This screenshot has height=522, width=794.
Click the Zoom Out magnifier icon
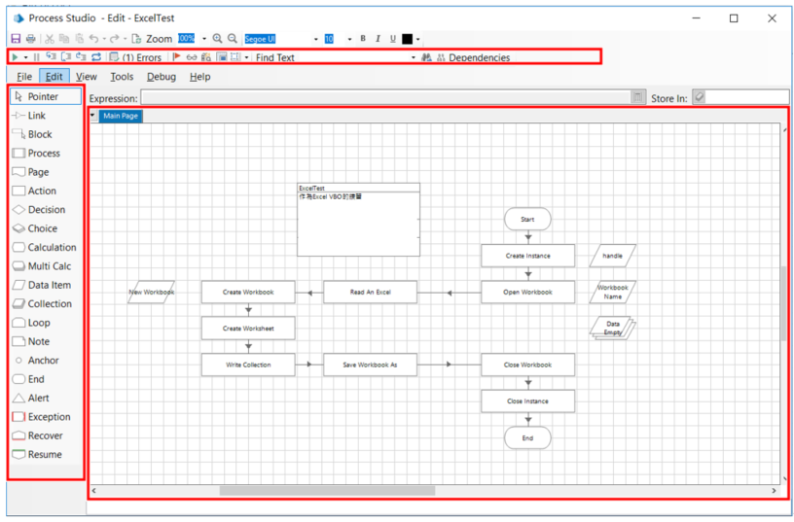point(233,39)
